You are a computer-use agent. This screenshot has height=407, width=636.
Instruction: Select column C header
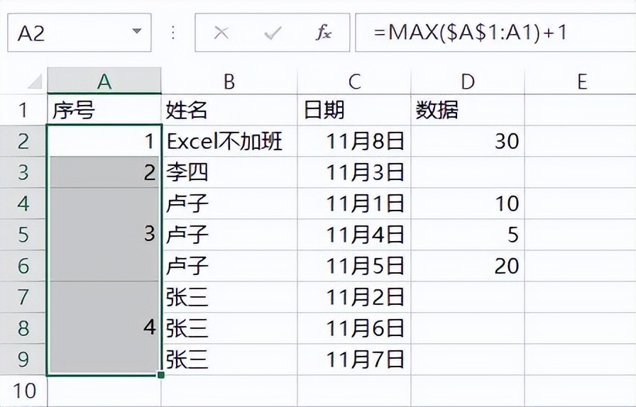354,81
